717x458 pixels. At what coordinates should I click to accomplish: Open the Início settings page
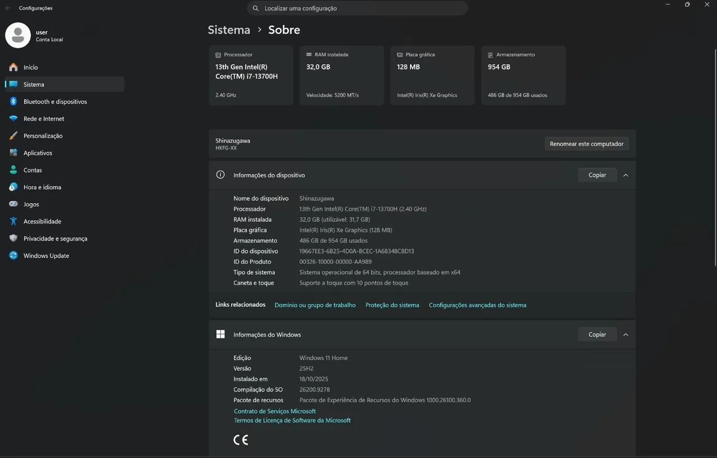(64, 67)
